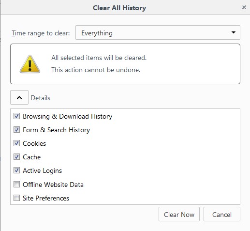Viewport: 250px width, 231px height.
Task: Click the Time range to clear label
Action: pyautogui.click(x=41, y=33)
